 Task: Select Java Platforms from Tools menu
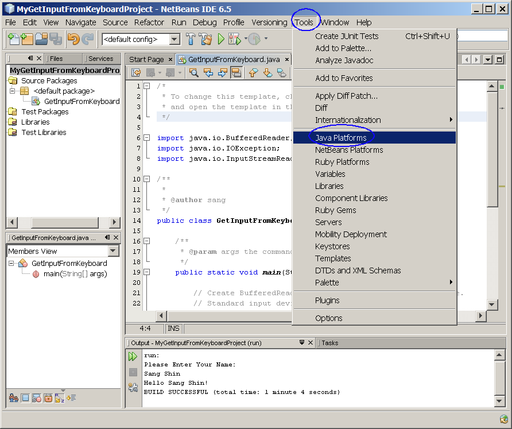(374, 138)
